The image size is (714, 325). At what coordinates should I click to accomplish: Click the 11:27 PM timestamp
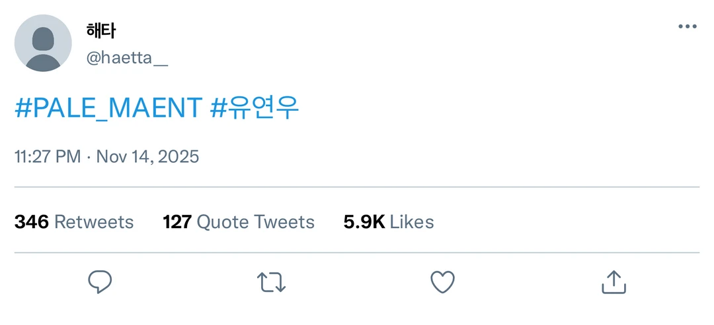tap(48, 157)
